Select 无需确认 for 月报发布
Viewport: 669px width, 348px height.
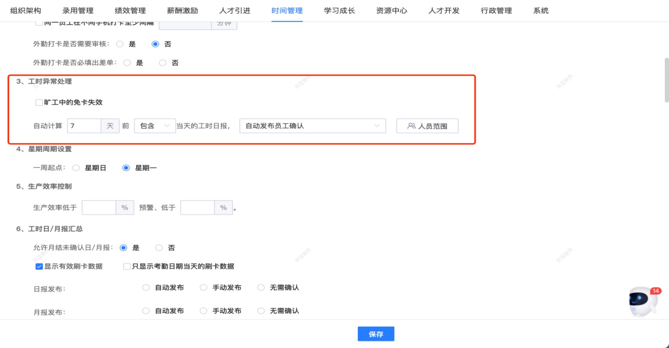pyautogui.click(x=261, y=311)
